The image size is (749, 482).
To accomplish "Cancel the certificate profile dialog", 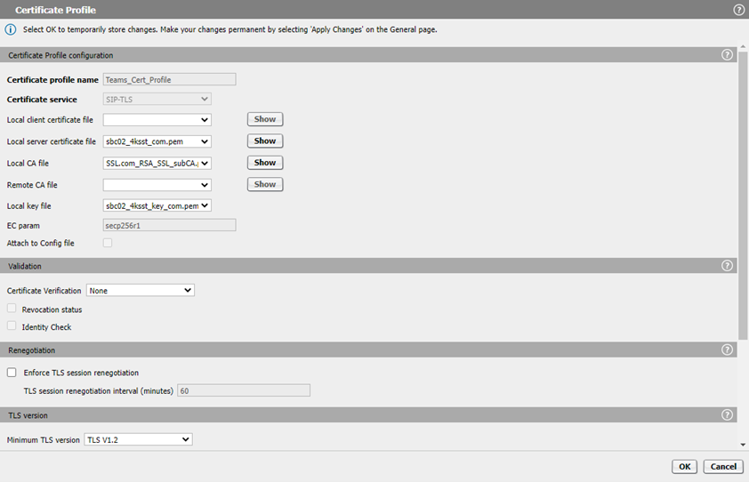I will click(x=723, y=467).
